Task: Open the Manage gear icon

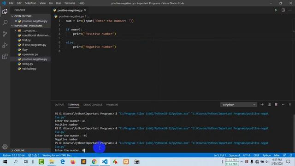Action: point(5,147)
